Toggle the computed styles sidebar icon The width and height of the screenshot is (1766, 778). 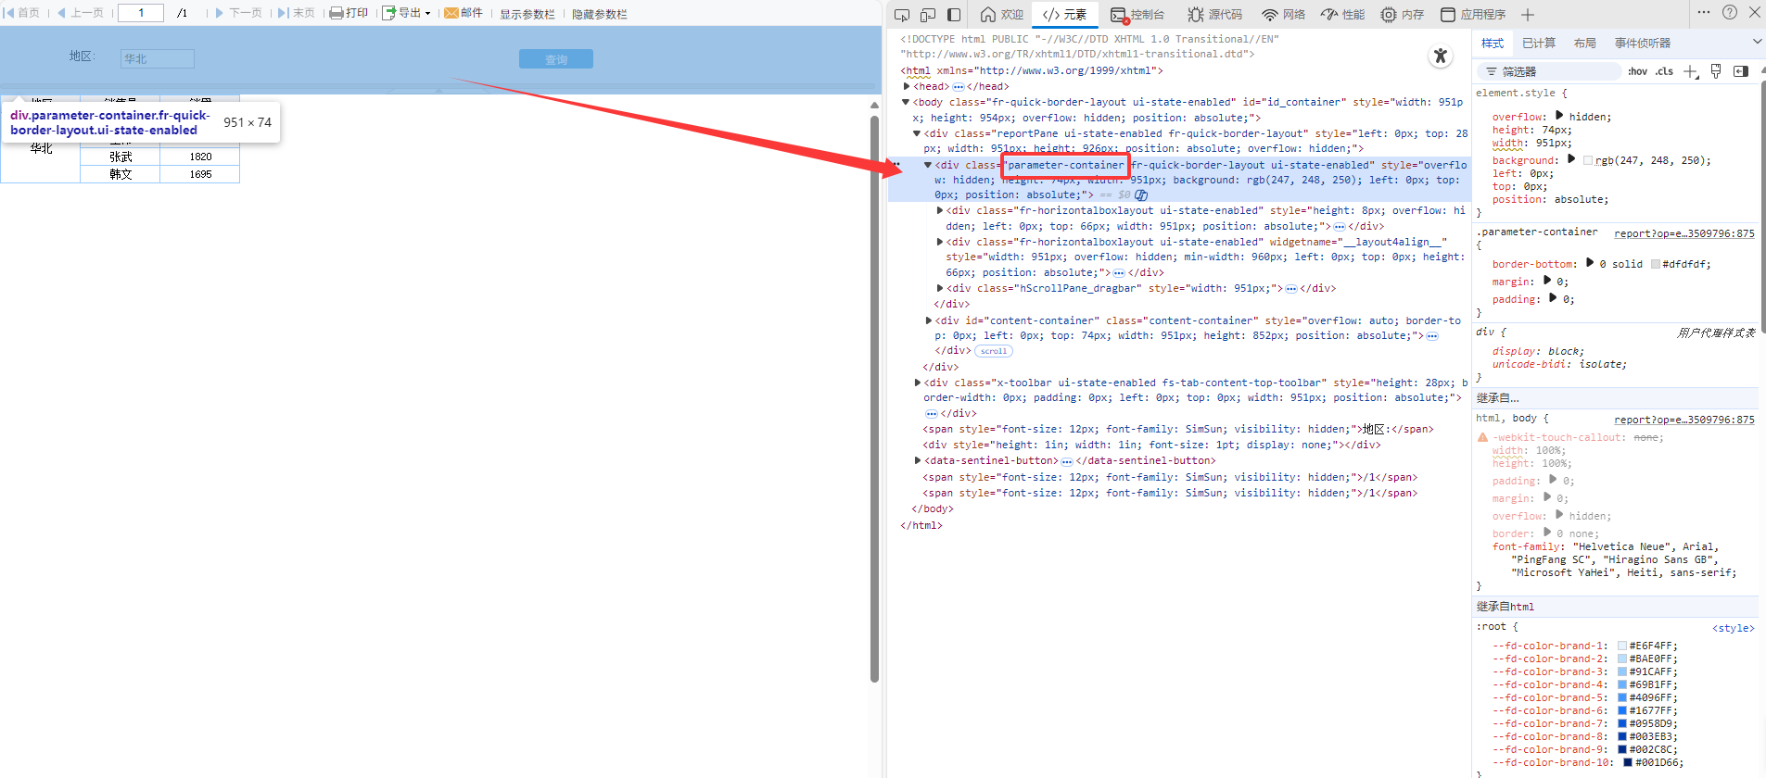pyautogui.click(x=1740, y=71)
